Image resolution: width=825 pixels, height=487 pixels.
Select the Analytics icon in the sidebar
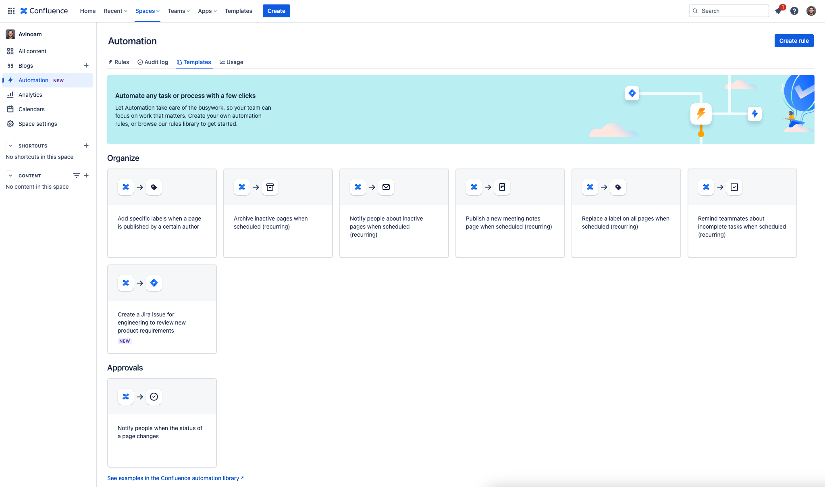(x=10, y=94)
